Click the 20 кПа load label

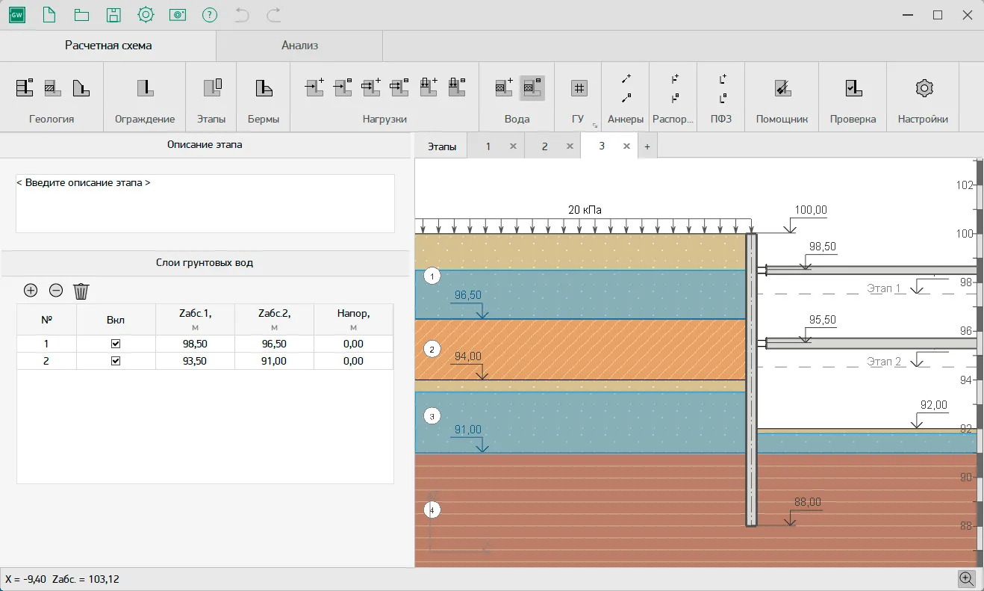pos(585,210)
